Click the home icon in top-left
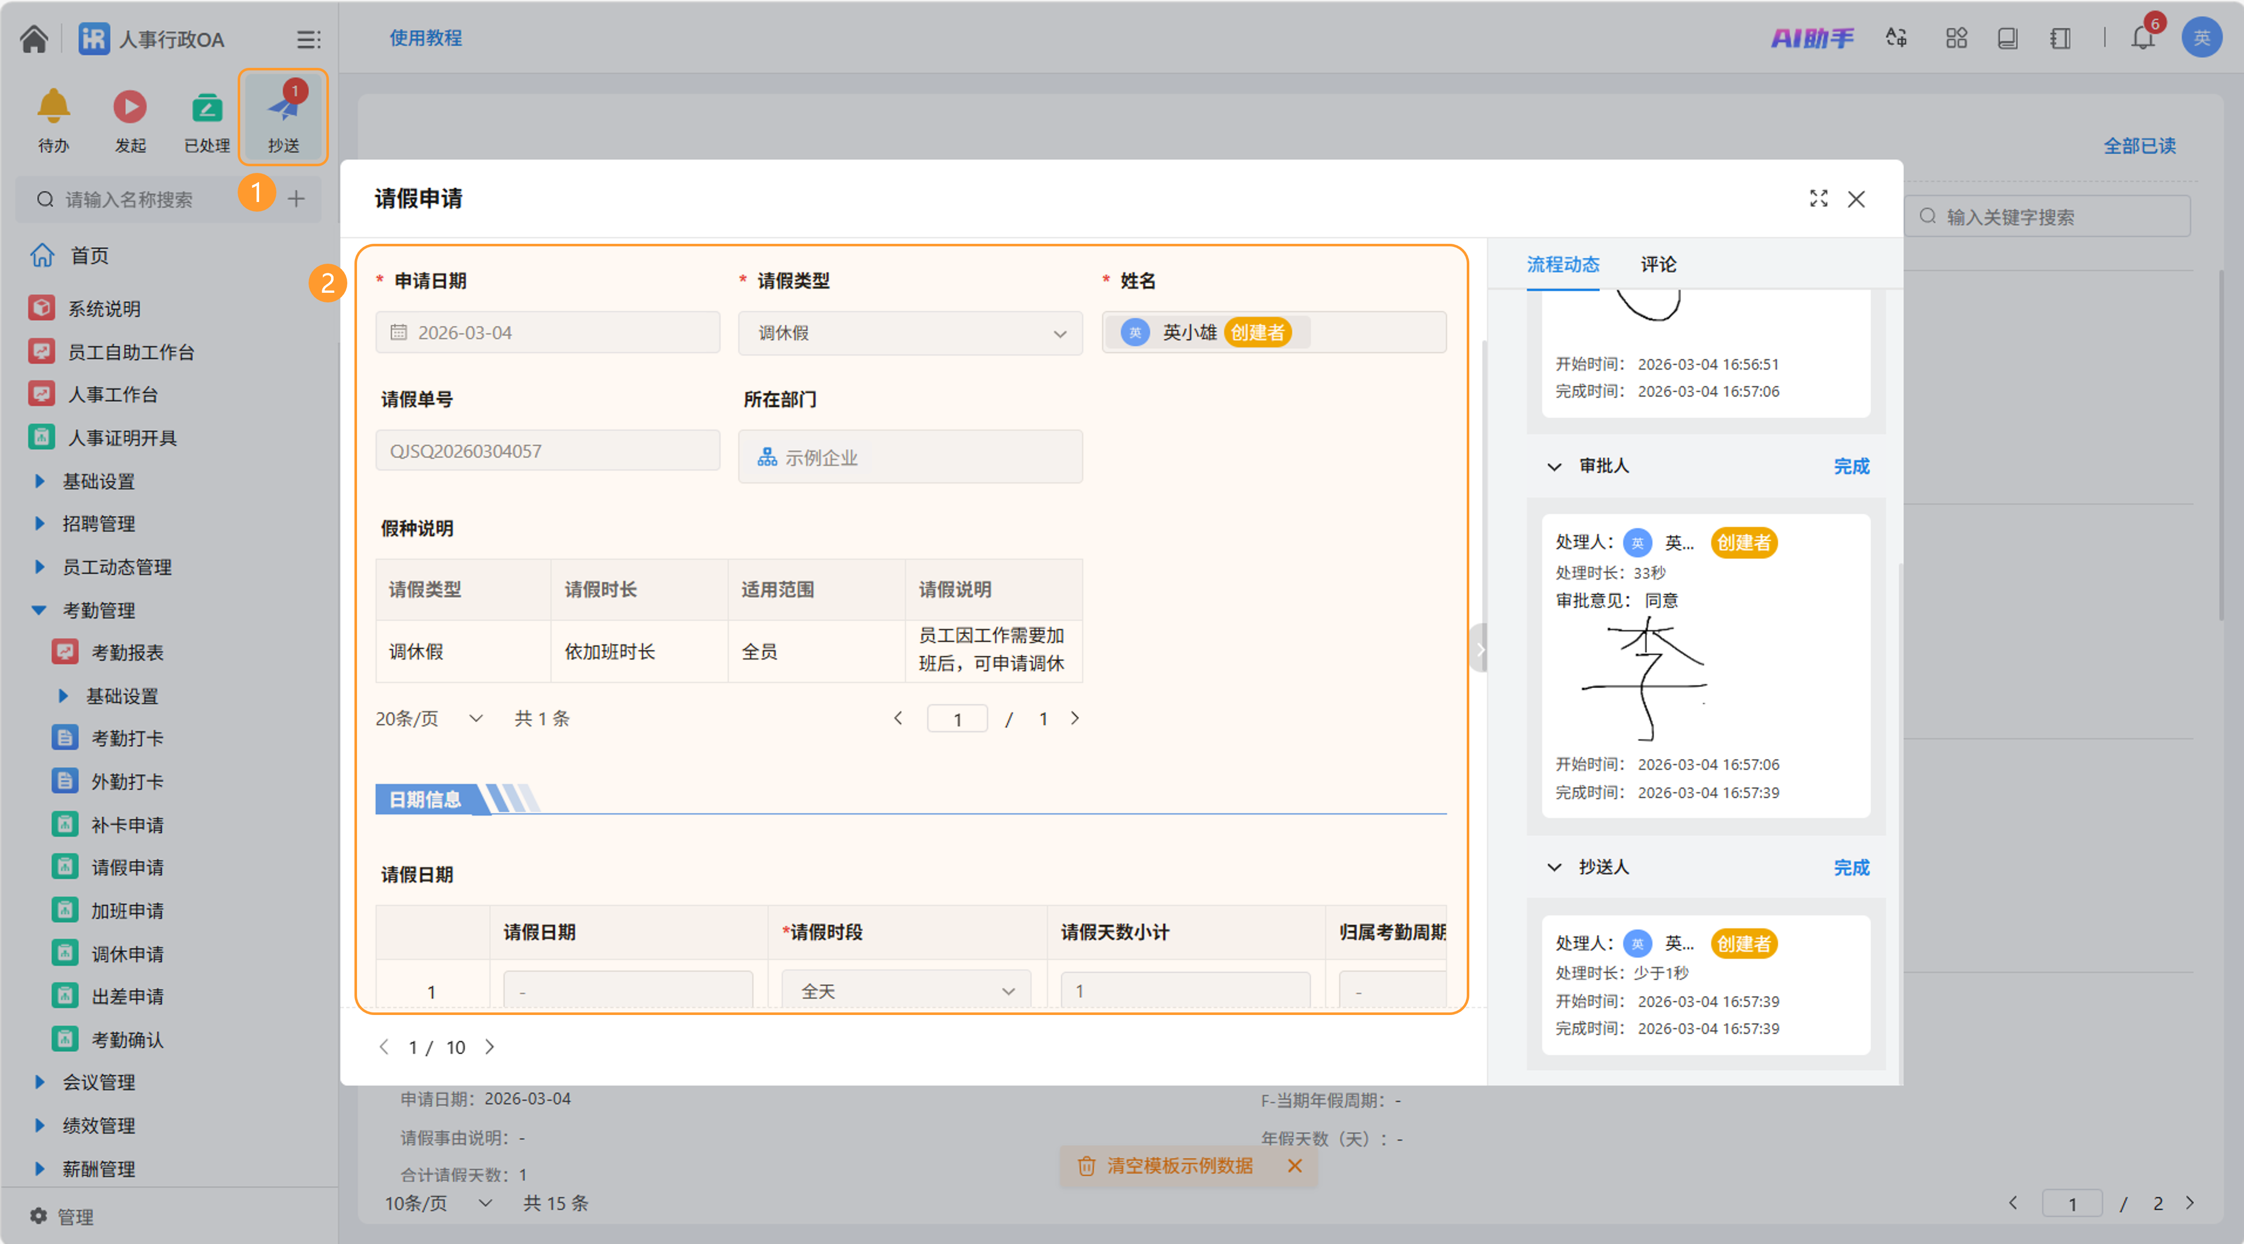Screen dimensions: 2244x1244 [x=34, y=38]
